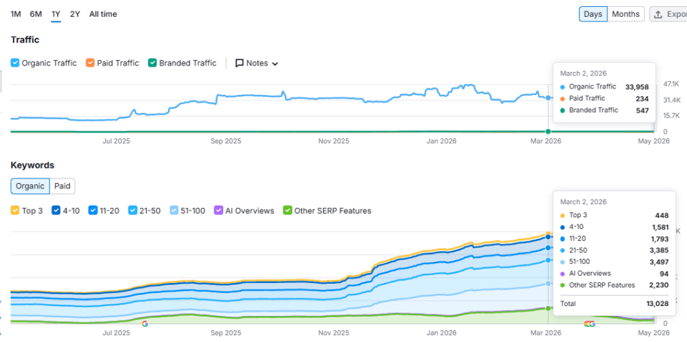Click the Nov 2025 label on traffic chart
This screenshot has width=687, height=342.
[x=334, y=142]
